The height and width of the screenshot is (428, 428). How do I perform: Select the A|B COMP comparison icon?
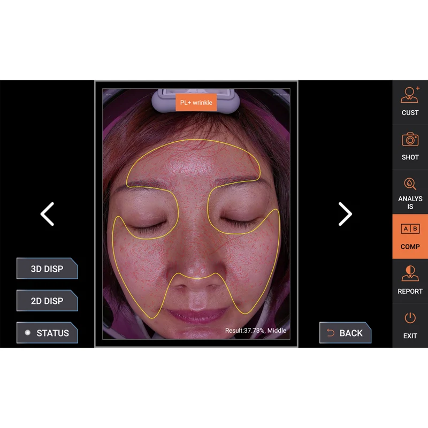(410, 234)
